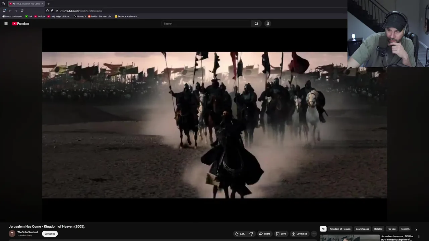Select the All filter chip
Image resolution: width=429 pixels, height=241 pixels.
pyautogui.click(x=323, y=229)
